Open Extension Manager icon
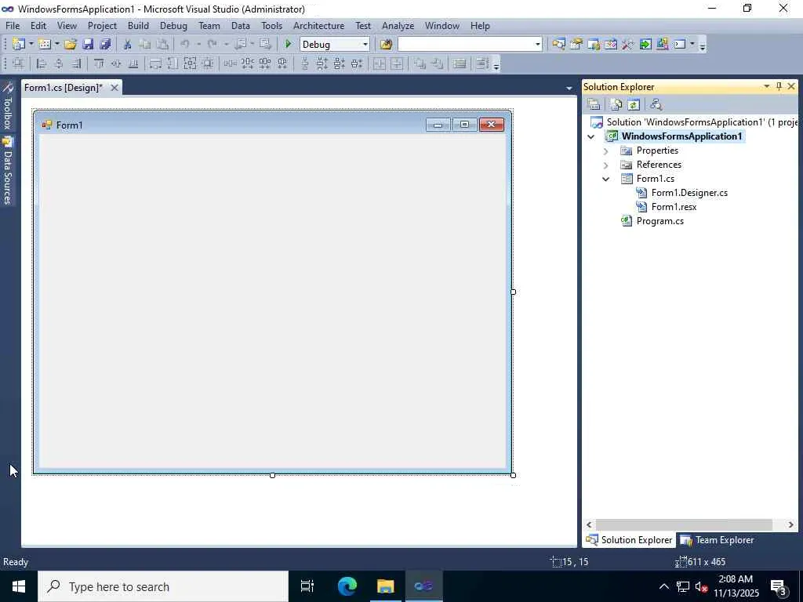This screenshot has height=602, width=803. [x=662, y=44]
